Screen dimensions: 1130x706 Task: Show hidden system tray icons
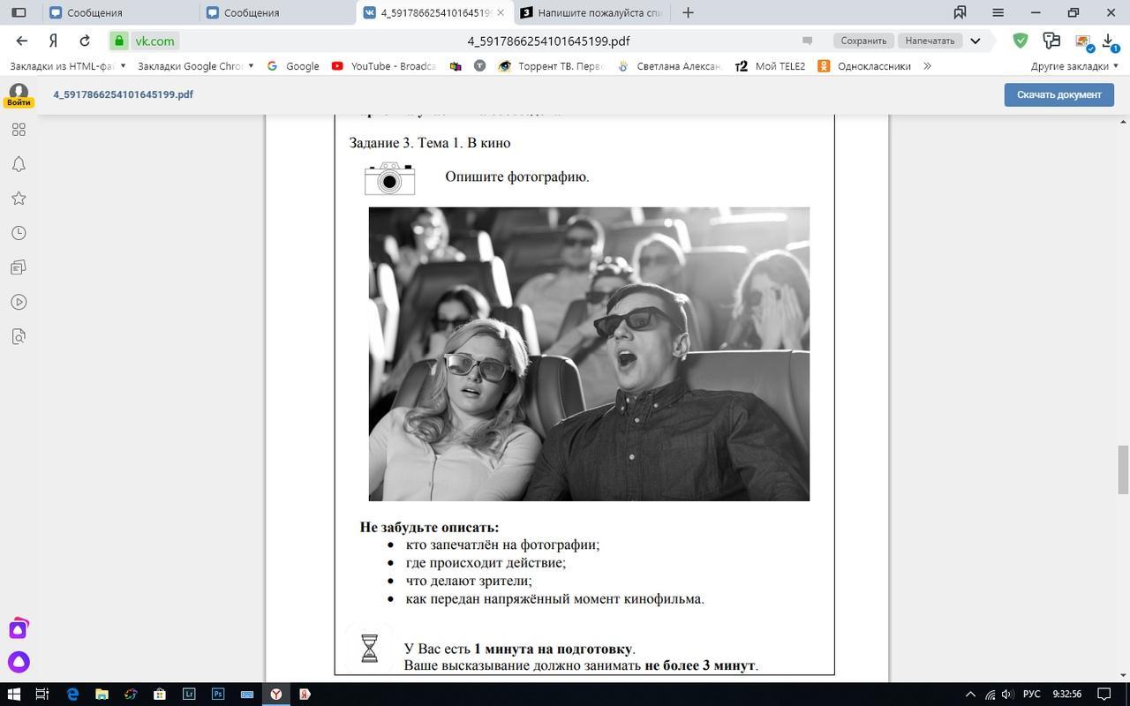(x=970, y=694)
